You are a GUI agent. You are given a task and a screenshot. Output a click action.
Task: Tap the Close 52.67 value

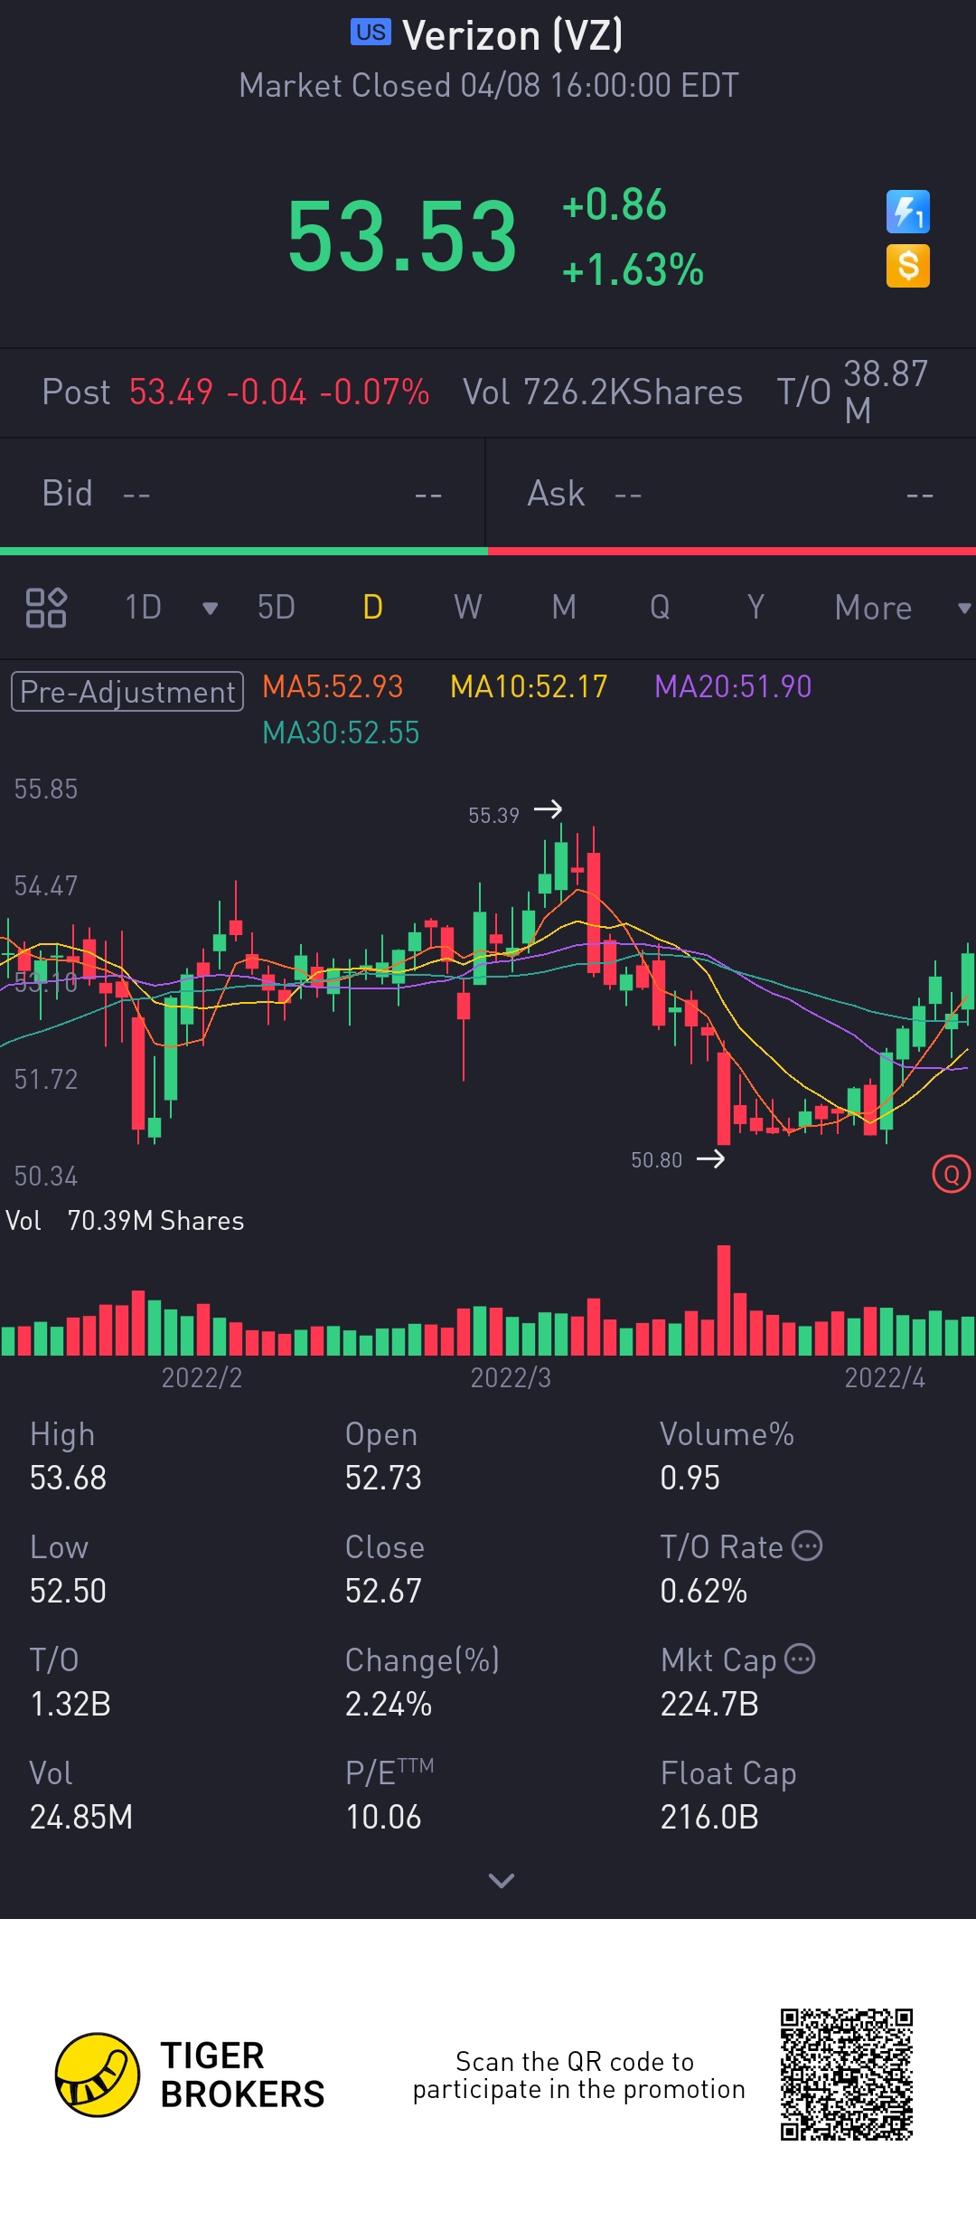tap(383, 1591)
